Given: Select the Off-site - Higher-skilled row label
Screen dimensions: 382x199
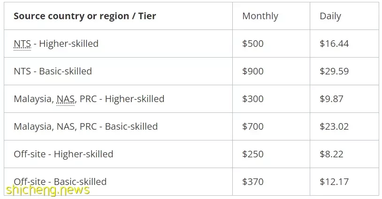Looking at the screenshot, I should click(x=63, y=154).
